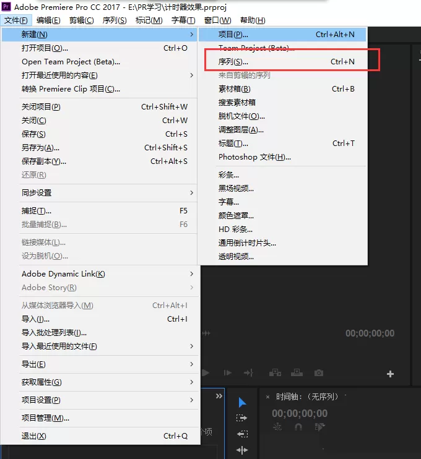421x459 pixels.
Task: Close the 时间轴 timeline panel with the x
Action: (267, 397)
